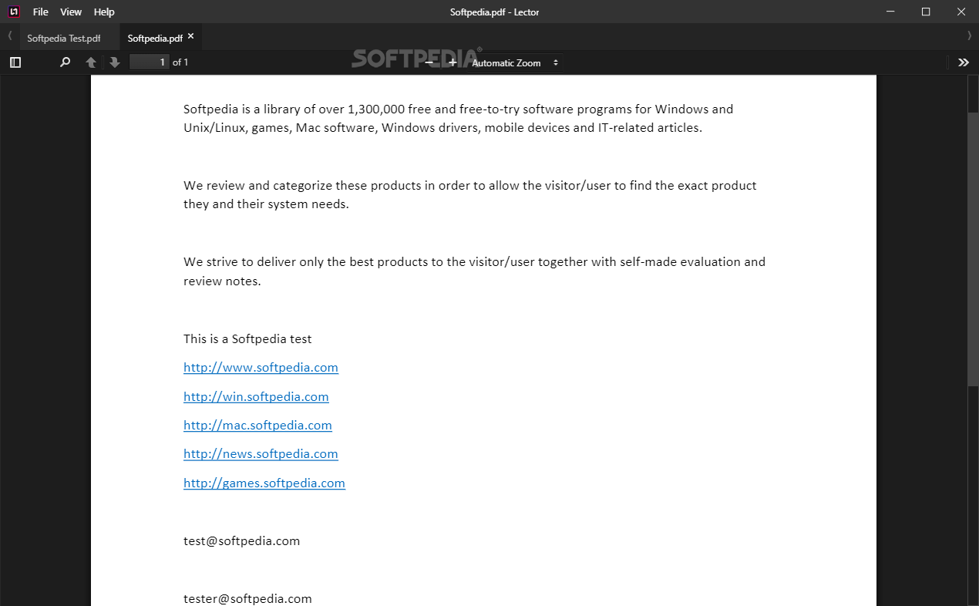Open the Help menu
This screenshot has width=979, height=606.
coord(104,12)
